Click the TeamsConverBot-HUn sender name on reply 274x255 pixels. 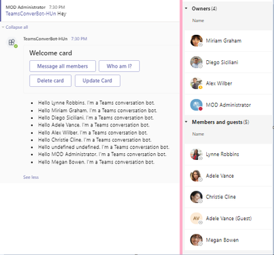tap(45, 39)
